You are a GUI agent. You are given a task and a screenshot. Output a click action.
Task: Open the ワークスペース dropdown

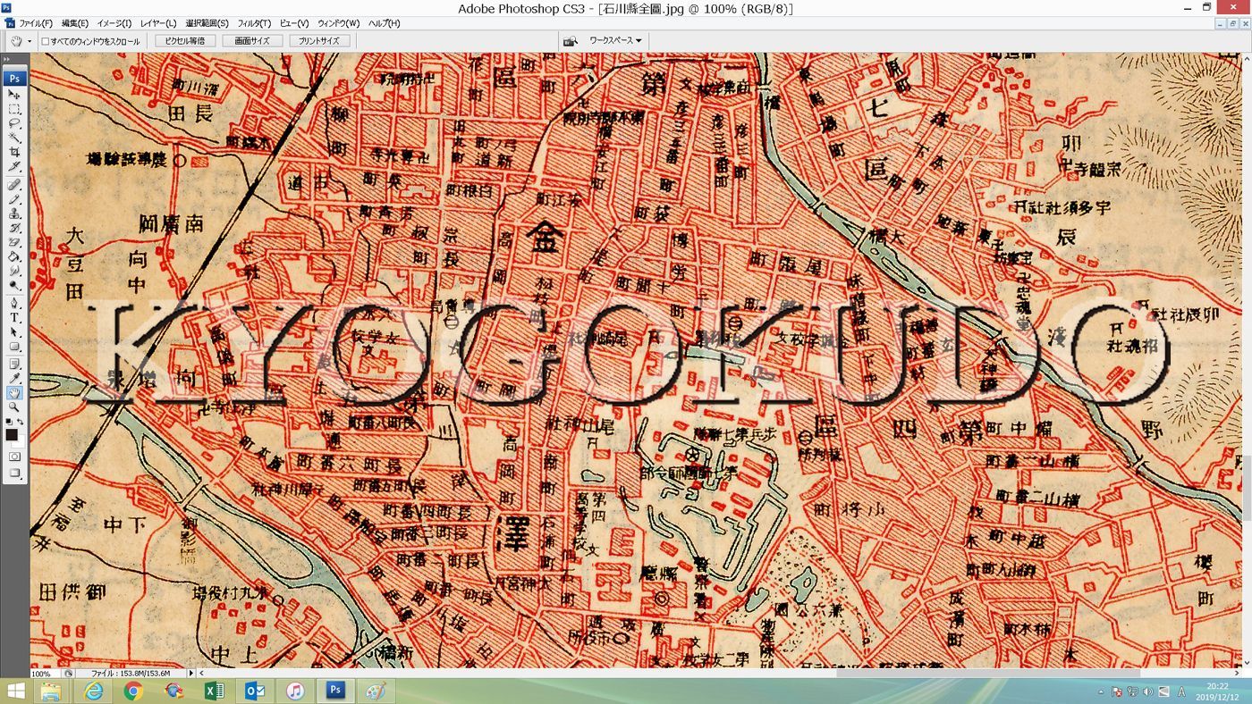click(x=615, y=41)
